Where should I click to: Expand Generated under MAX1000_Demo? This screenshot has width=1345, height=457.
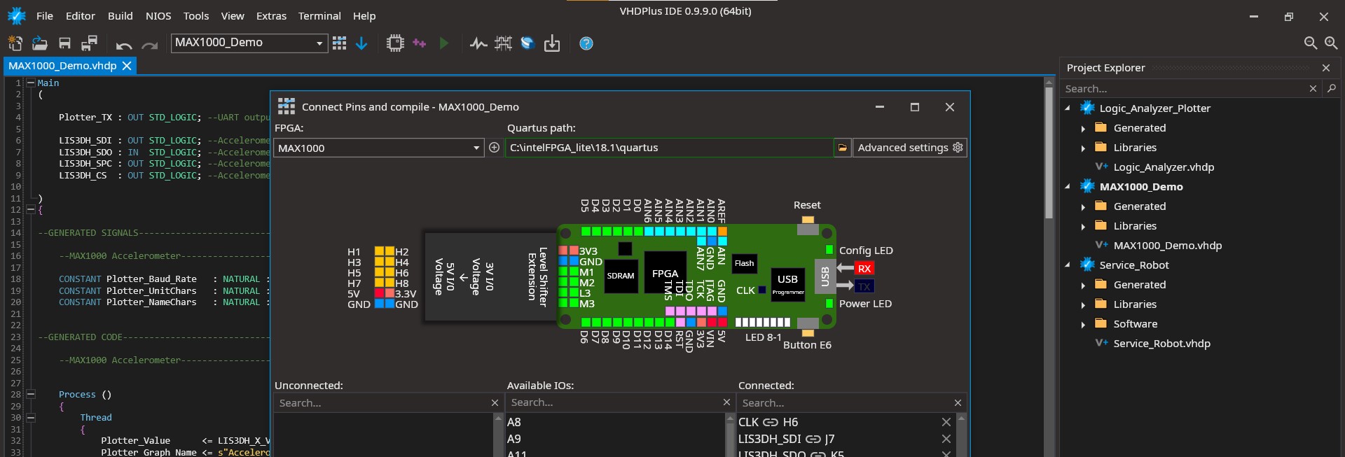(1083, 206)
